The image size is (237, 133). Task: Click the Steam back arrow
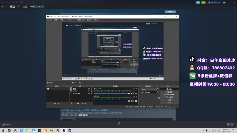(x=2, y=7)
